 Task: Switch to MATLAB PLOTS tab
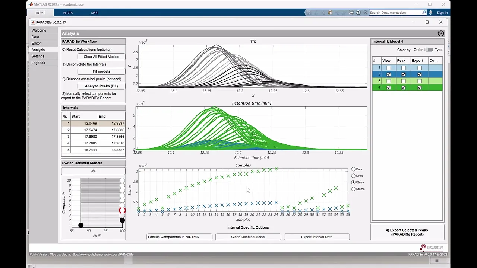tap(68, 13)
